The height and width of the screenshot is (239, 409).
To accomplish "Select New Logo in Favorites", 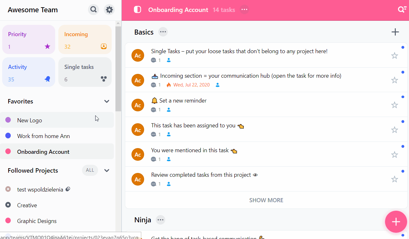I will 57,120.
